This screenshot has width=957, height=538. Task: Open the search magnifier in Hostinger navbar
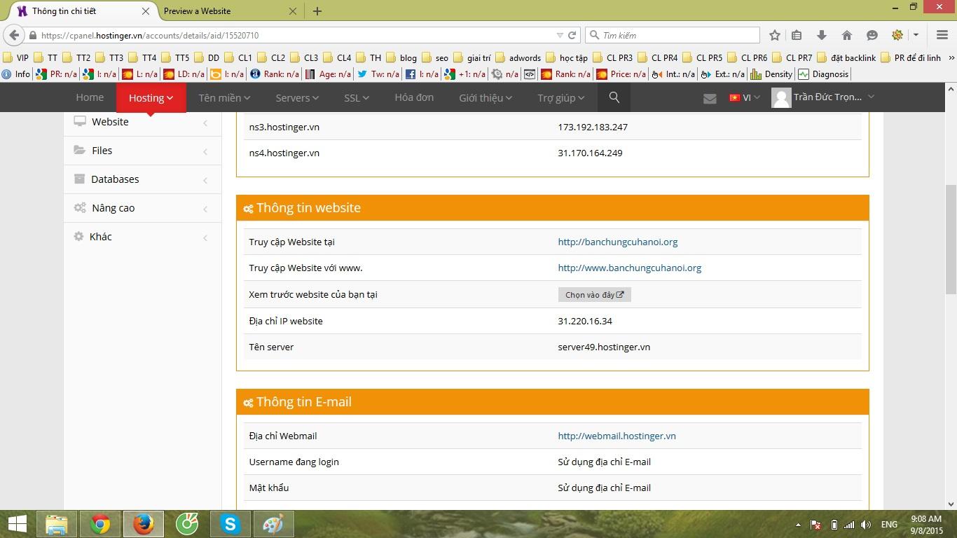coord(614,97)
